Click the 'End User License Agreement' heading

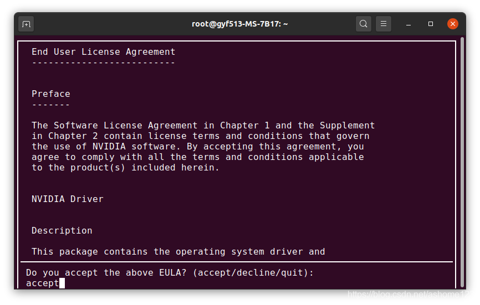[x=104, y=51]
